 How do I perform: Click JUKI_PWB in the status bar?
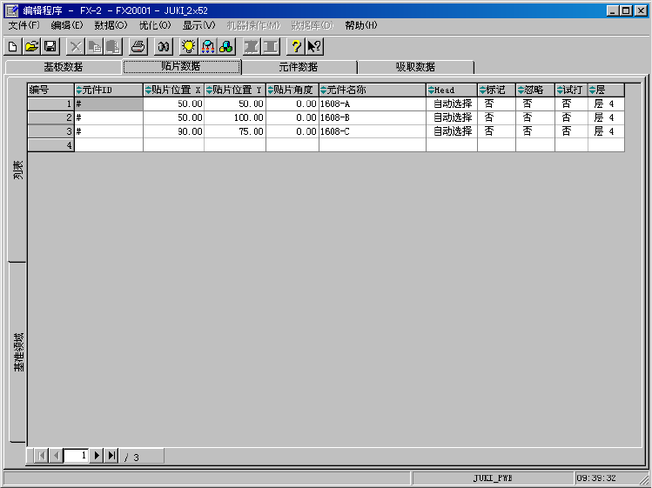point(493,478)
